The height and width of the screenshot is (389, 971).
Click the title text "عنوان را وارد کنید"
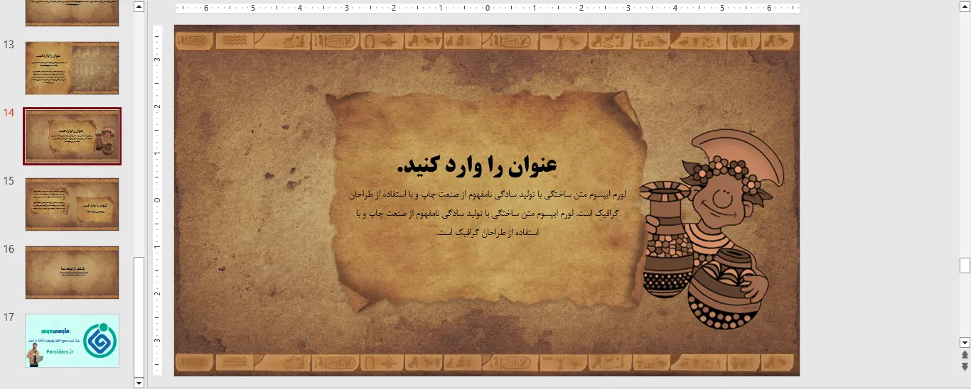(477, 165)
